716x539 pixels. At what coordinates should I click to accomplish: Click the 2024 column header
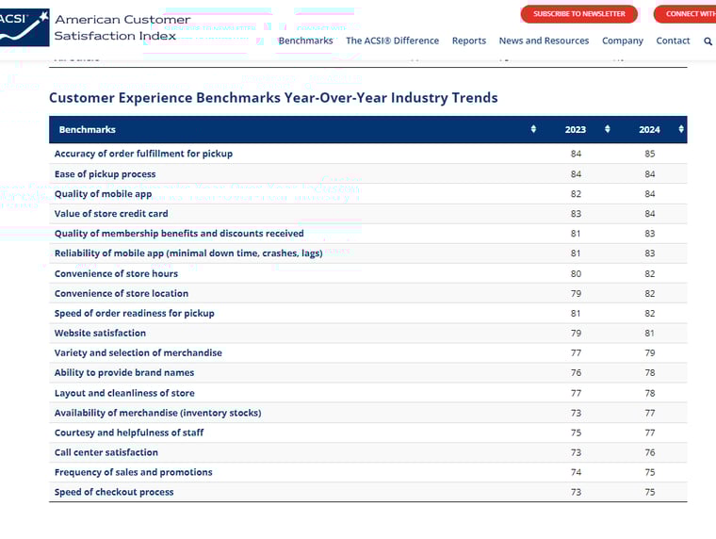[649, 130]
